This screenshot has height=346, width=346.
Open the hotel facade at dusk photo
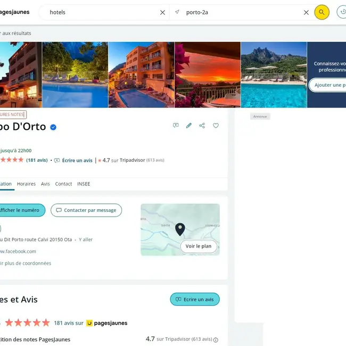21,75
